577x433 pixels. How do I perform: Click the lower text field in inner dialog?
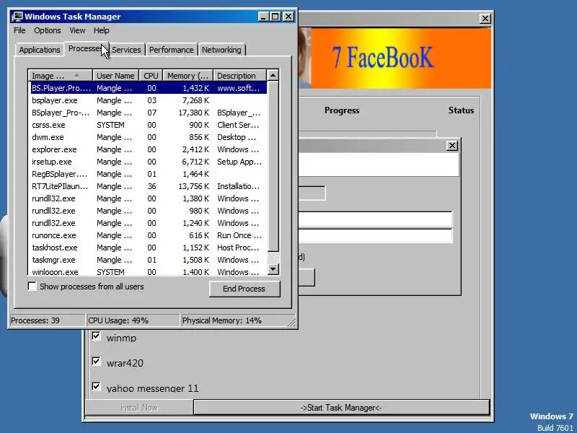[x=375, y=236]
